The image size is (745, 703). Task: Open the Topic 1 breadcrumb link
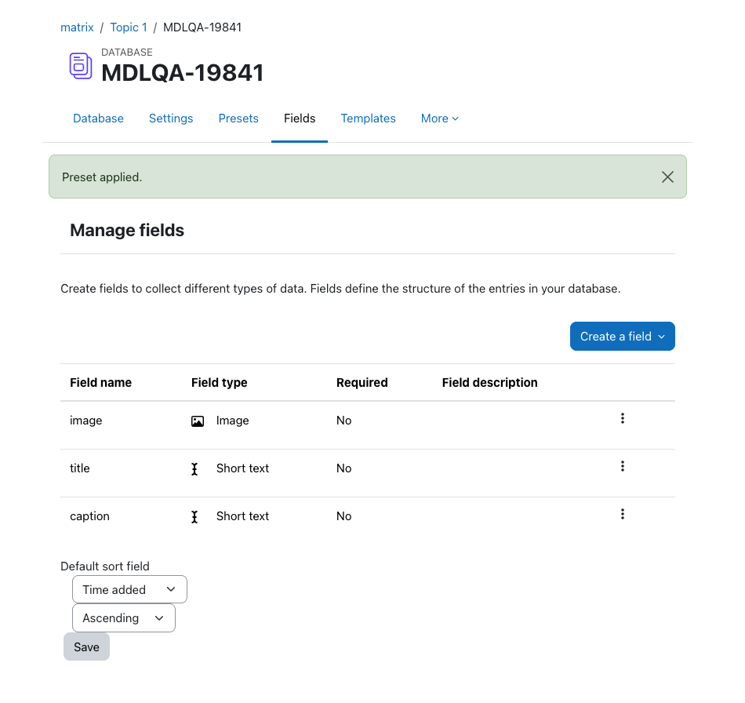pyautogui.click(x=129, y=27)
